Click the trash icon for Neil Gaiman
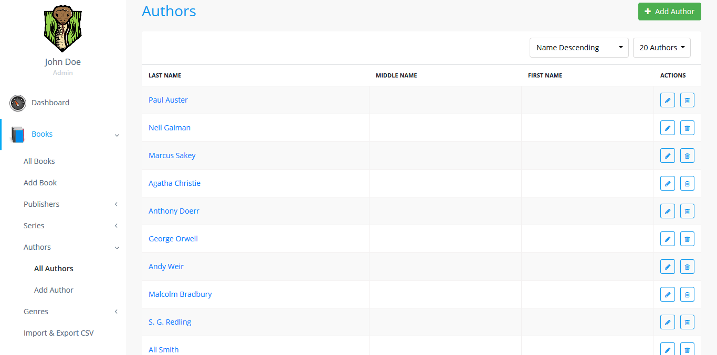This screenshot has height=355, width=717. point(687,128)
